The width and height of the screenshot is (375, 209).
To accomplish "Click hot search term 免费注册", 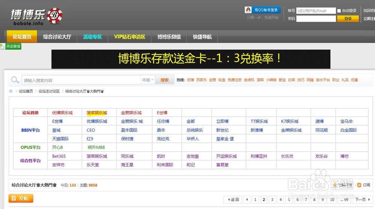I will click(234, 80).
